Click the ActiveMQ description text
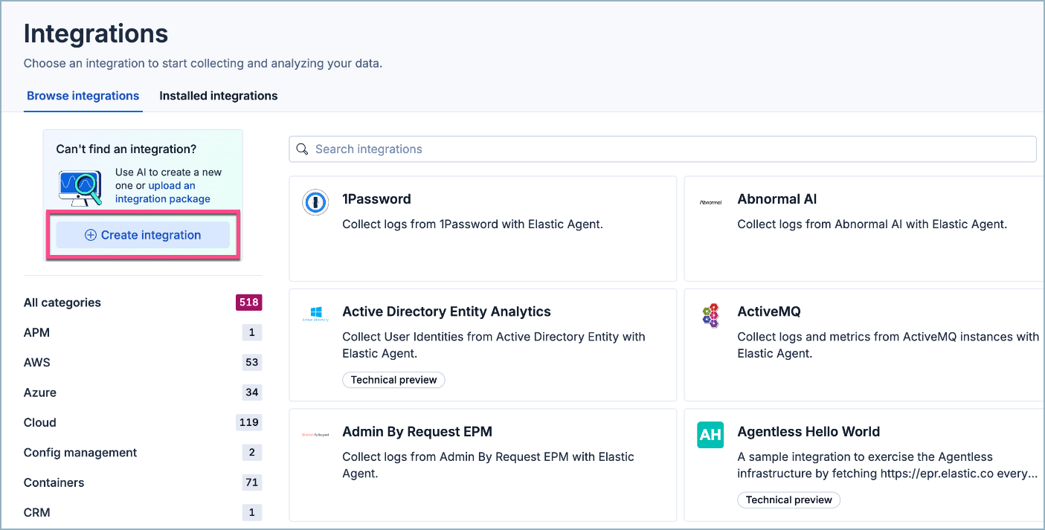Screen dimensions: 1045x530 [888, 345]
